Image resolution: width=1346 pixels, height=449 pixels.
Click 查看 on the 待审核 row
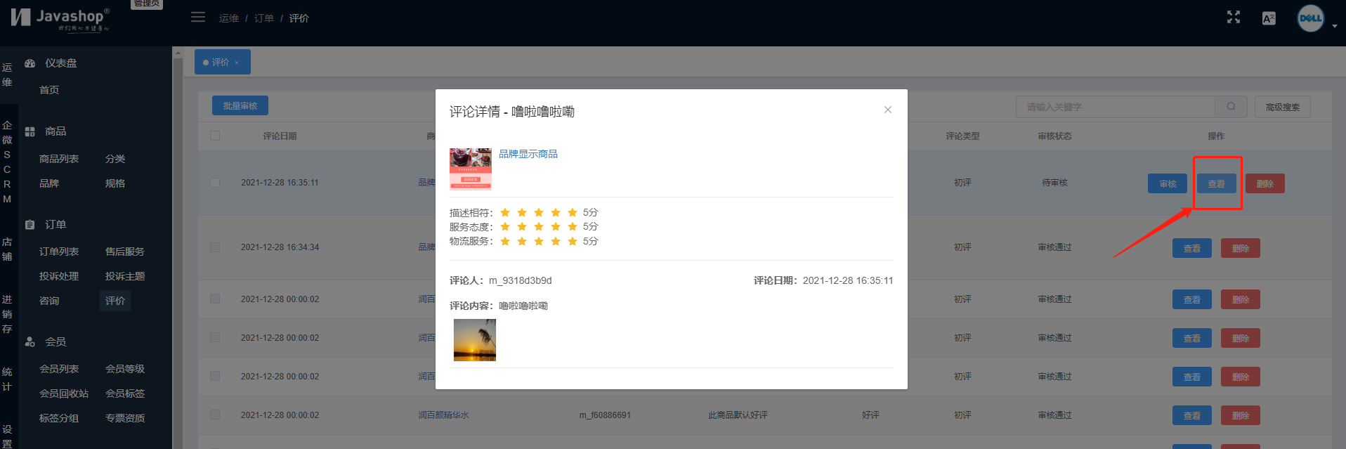coord(1217,183)
